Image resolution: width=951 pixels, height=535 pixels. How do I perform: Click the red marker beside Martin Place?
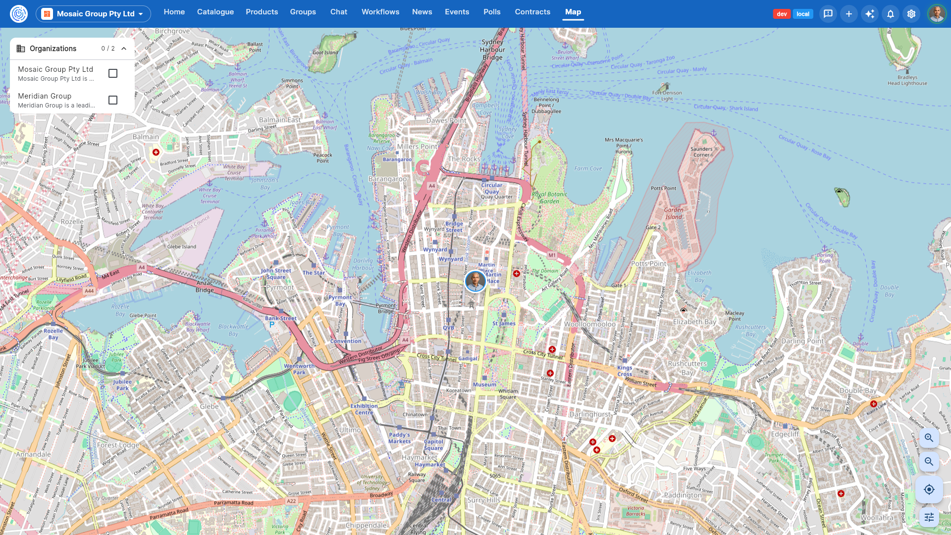pyautogui.click(x=517, y=273)
